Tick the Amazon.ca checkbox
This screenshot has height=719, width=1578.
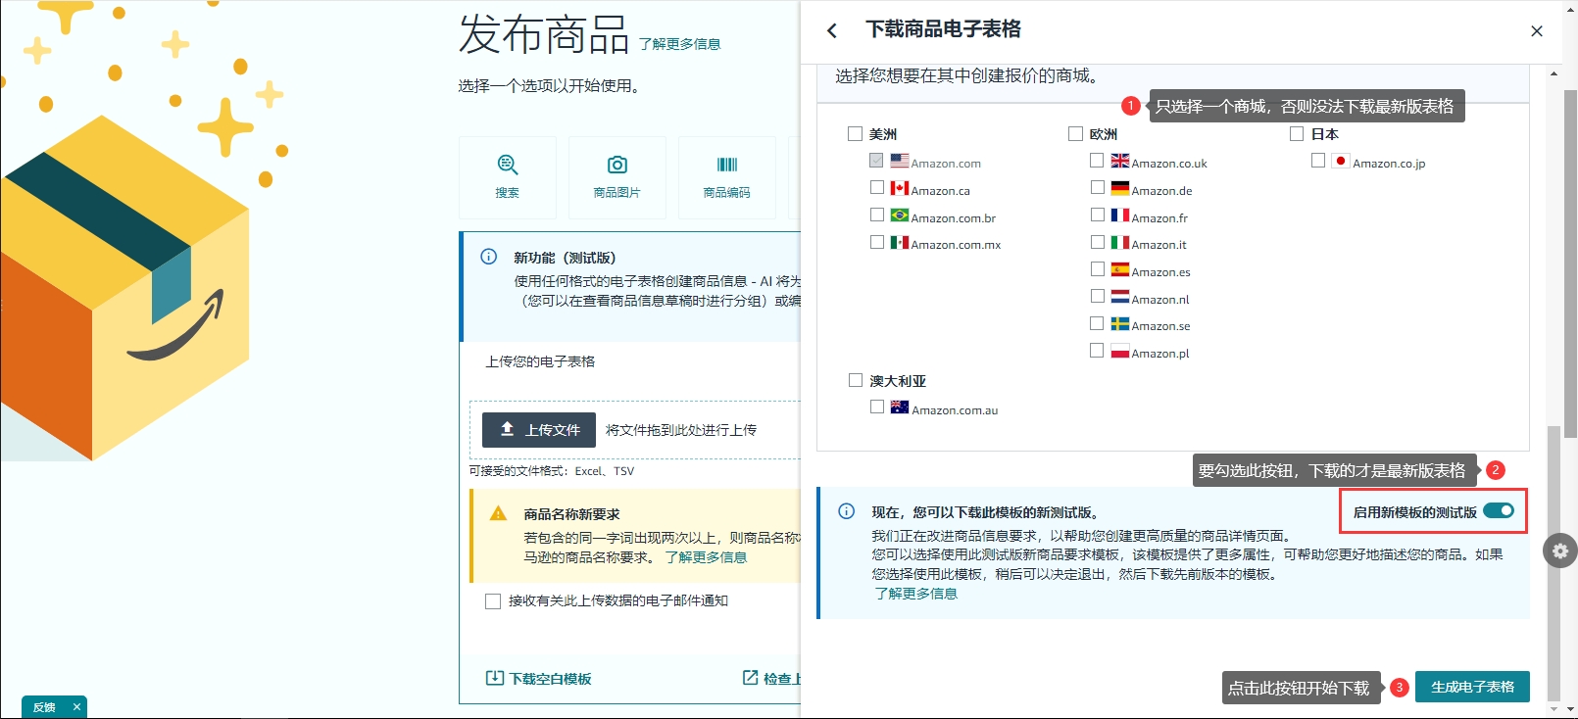point(877,187)
